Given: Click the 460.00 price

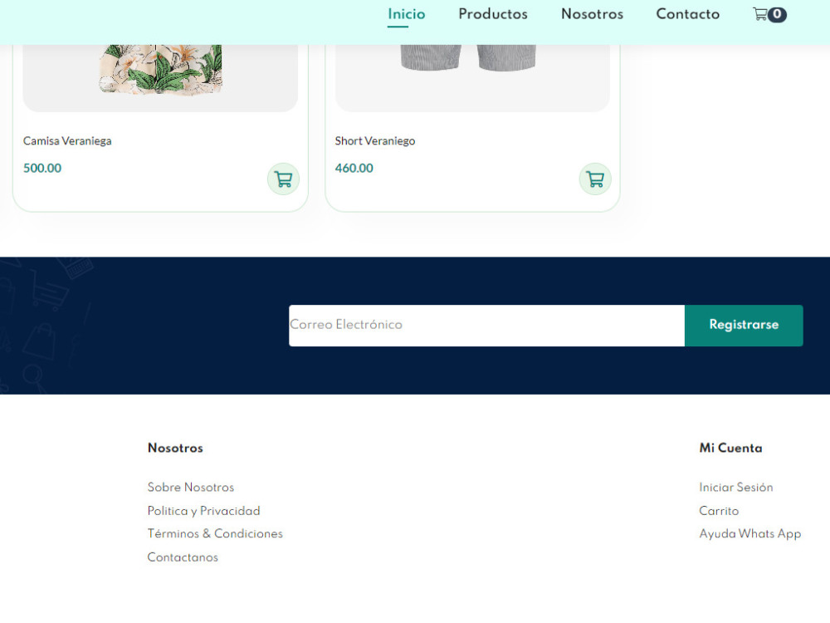Looking at the screenshot, I should click(x=354, y=168).
